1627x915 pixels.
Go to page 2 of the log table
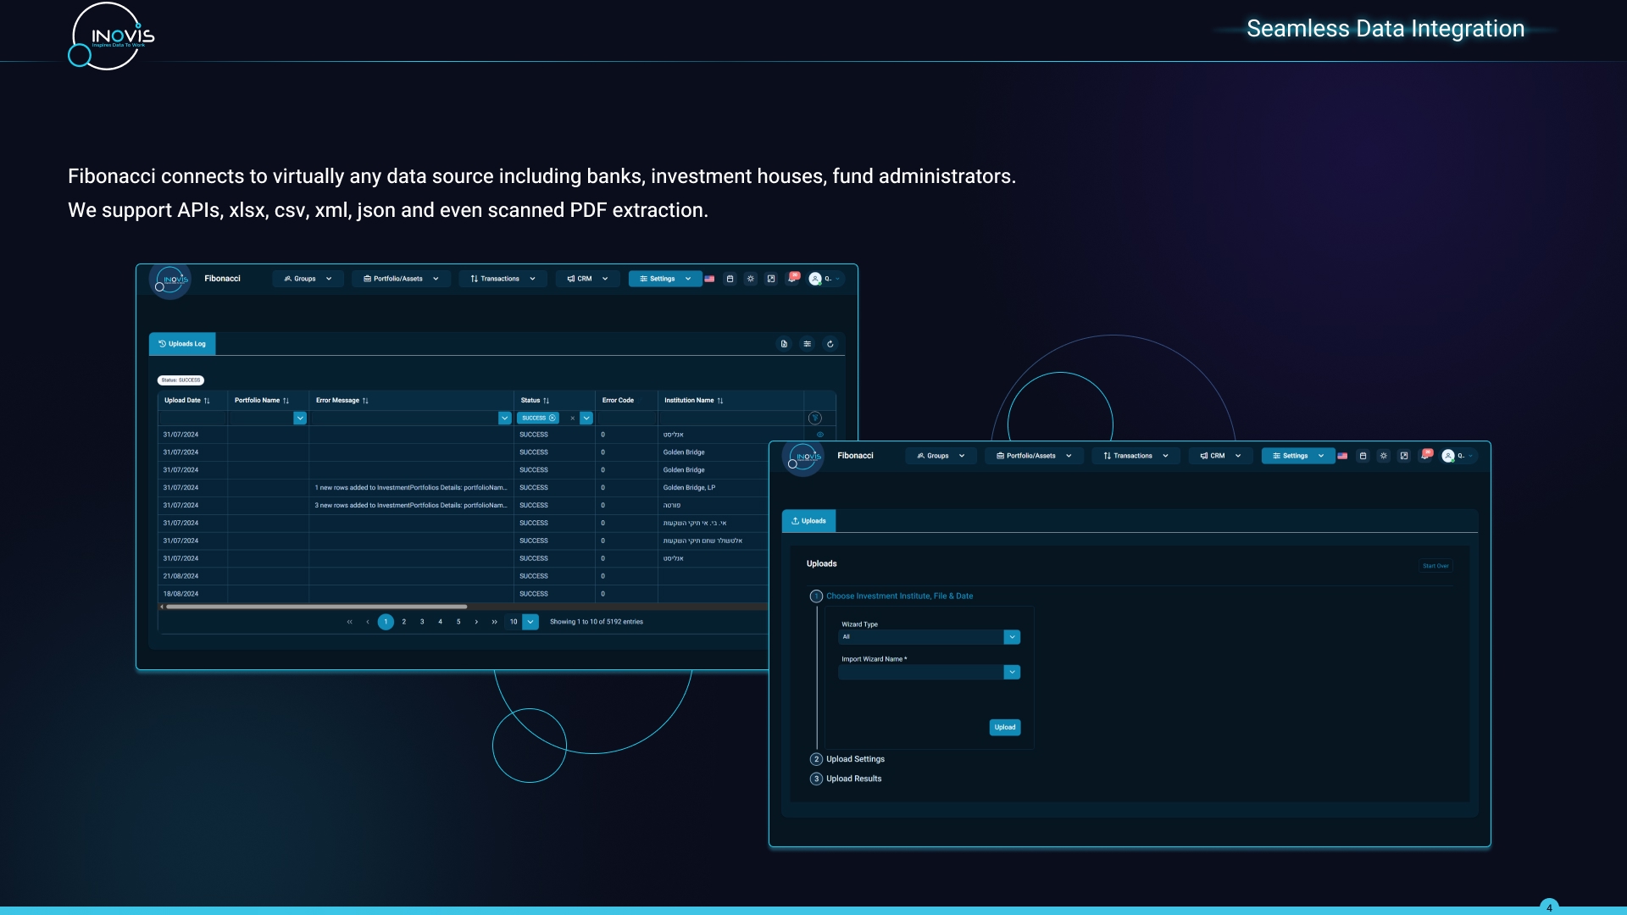[404, 622]
